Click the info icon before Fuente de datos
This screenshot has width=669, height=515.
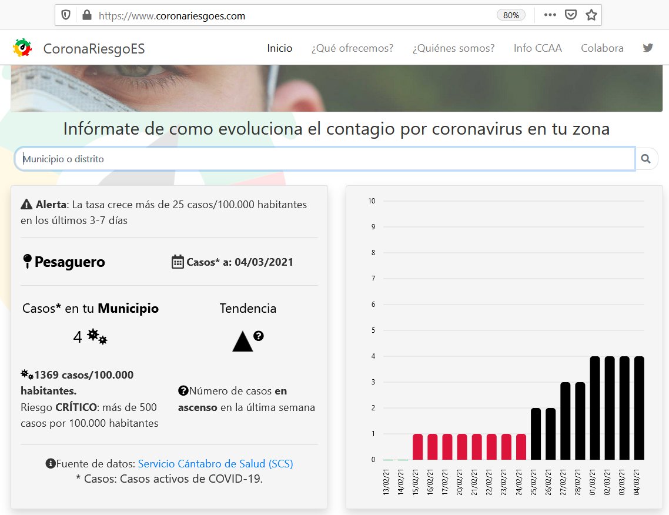51,463
